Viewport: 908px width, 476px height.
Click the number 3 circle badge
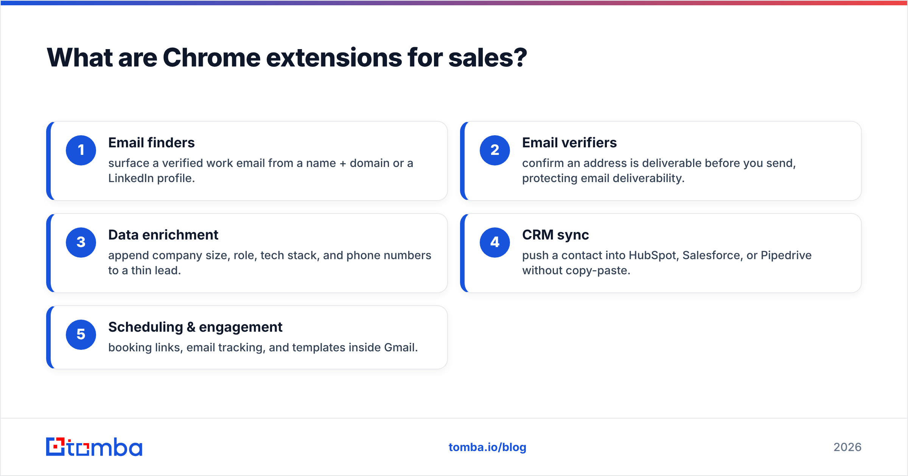(81, 243)
